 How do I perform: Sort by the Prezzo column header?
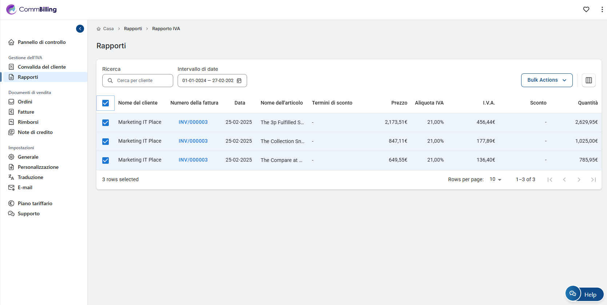coord(399,103)
